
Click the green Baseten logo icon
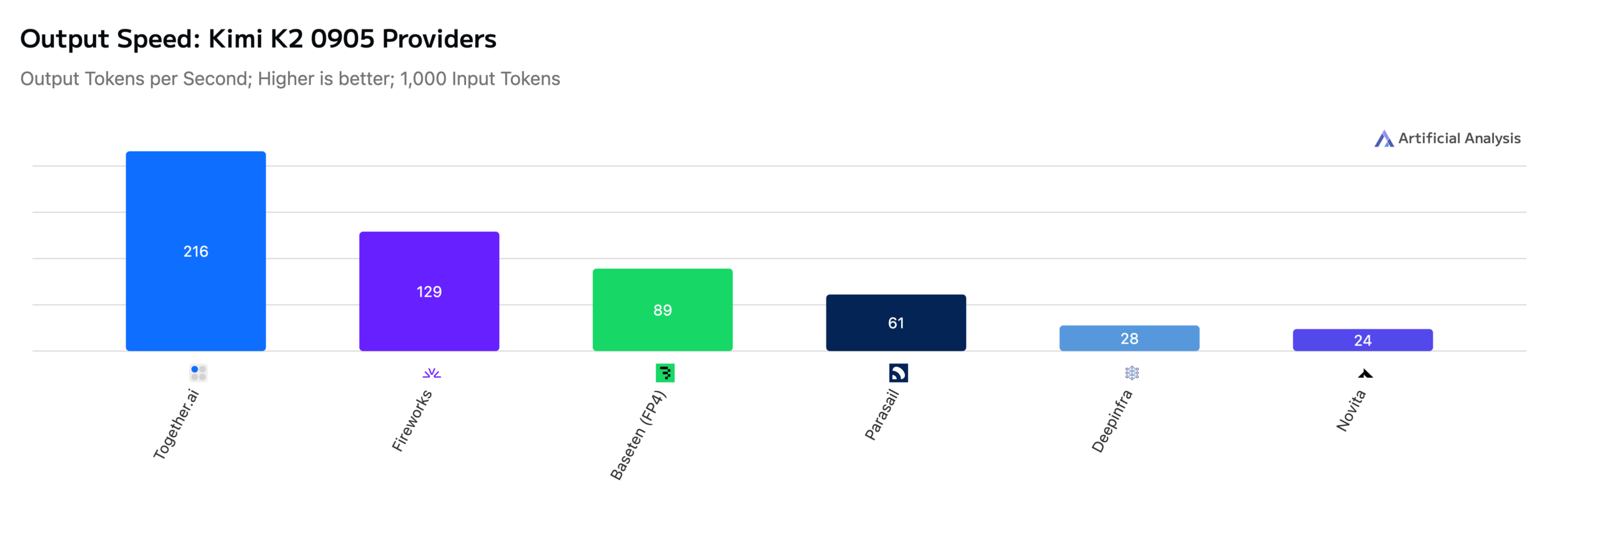click(x=665, y=373)
